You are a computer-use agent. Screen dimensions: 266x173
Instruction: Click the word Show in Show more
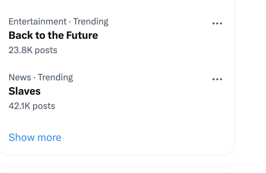pos(21,138)
